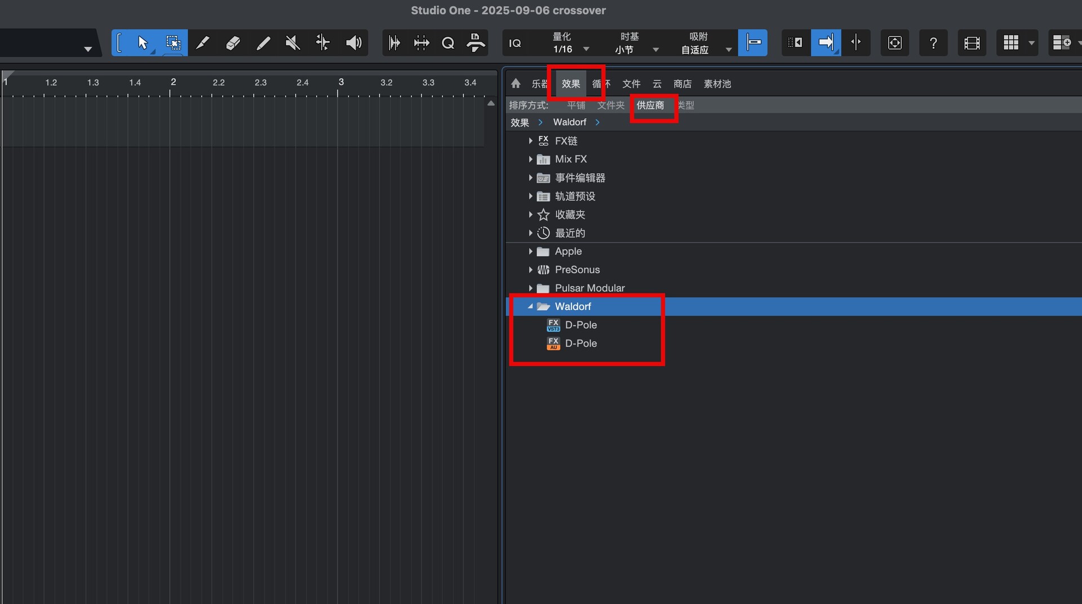This screenshot has width=1082, height=604.
Task: Go to browser home icon
Action: point(516,84)
